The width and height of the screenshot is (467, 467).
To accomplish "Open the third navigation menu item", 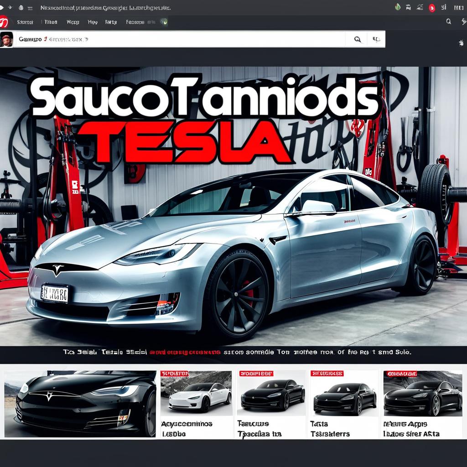I will tap(73, 22).
